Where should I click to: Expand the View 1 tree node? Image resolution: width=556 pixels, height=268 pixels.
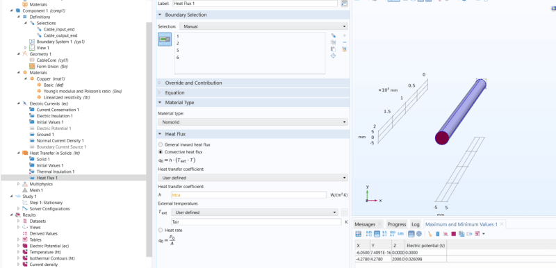point(26,48)
